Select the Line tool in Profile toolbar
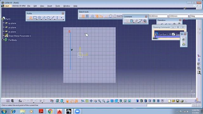The height and width of the screenshot is (114, 203). [53, 18]
